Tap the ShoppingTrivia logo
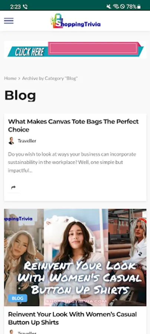Viewport: 150px width, 334px height. pyautogui.click(x=75, y=21)
